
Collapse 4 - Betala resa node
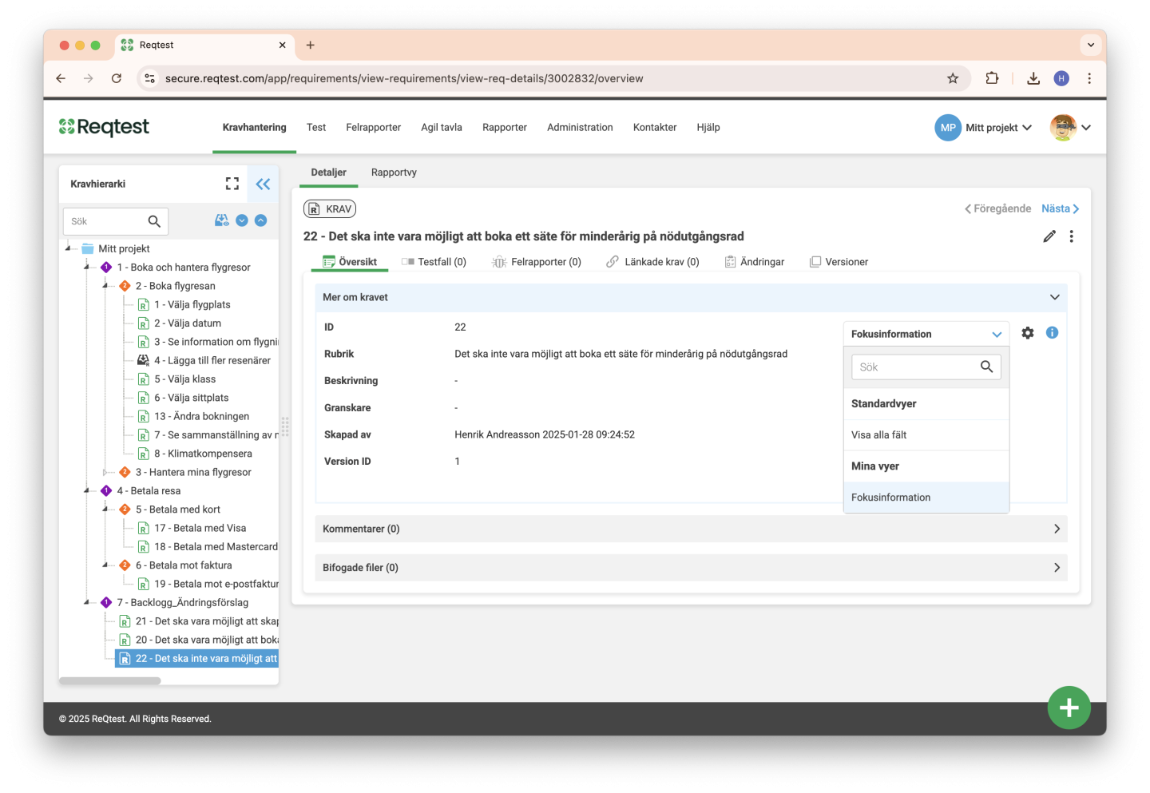coord(87,491)
